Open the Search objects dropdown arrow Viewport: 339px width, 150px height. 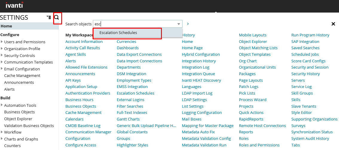[x=179, y=24]
